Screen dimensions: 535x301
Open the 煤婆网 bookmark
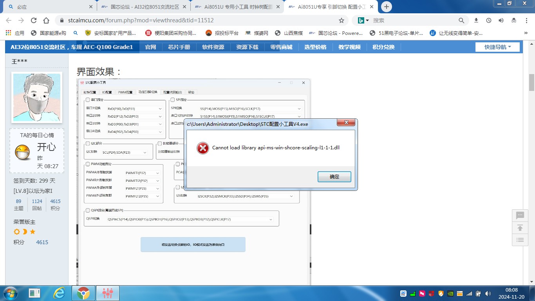click(x=257, y=33)
